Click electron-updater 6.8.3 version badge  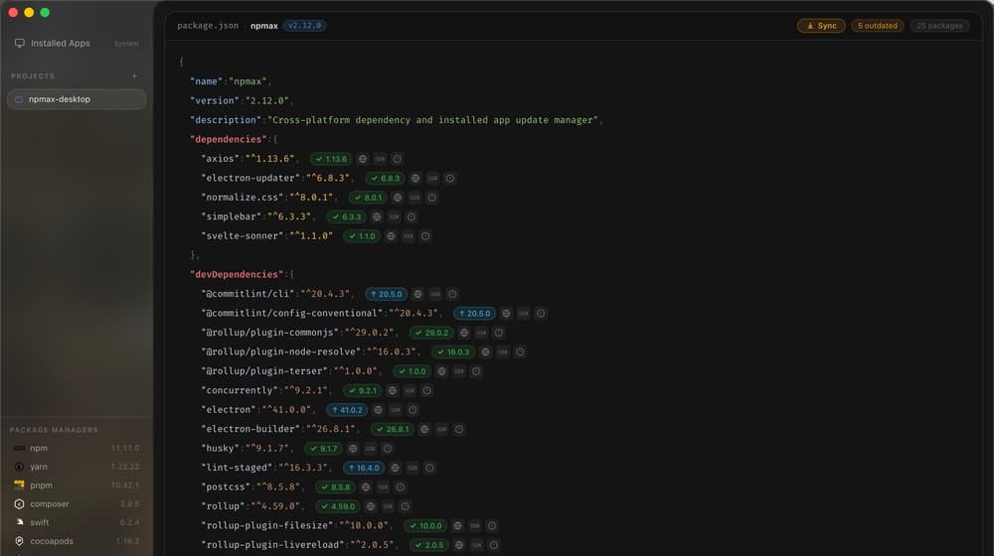pyautogui.click(x=385, y=179)
